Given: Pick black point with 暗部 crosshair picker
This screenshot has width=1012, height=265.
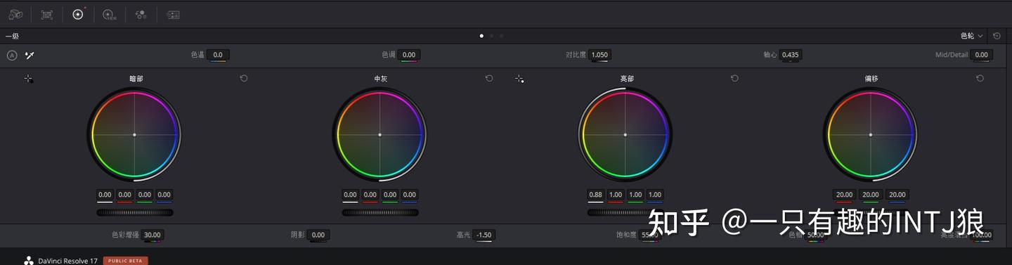Looking at the screenshot, I should point(28,79).
